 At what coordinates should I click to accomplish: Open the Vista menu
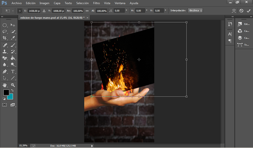point(107,3)
